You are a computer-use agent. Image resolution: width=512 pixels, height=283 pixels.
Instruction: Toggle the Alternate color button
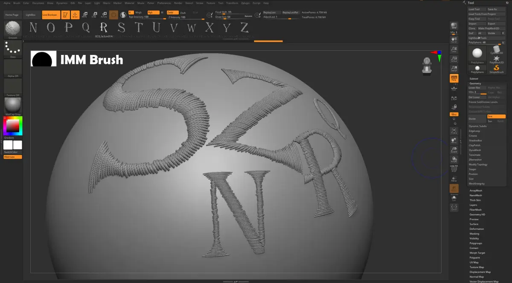coord(13,157)
